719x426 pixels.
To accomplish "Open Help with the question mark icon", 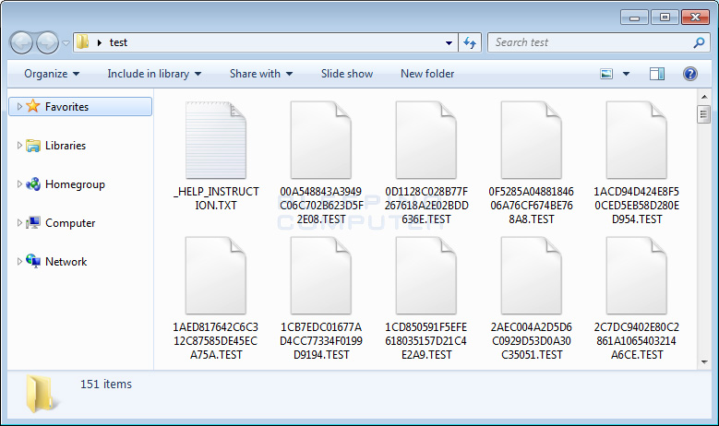I will [690, 74].
